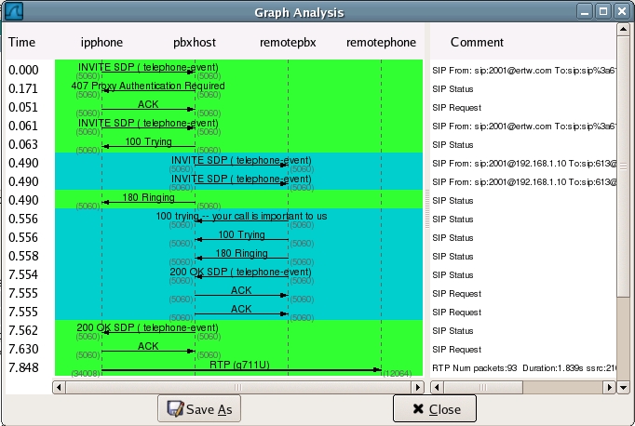Select '100 trying -- your call is important' message
This screenshot has height=426, width=635.
pyautogui.click(x=241, y=217)
